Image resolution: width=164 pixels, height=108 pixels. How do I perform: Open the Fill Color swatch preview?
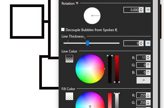coord(69,96)
